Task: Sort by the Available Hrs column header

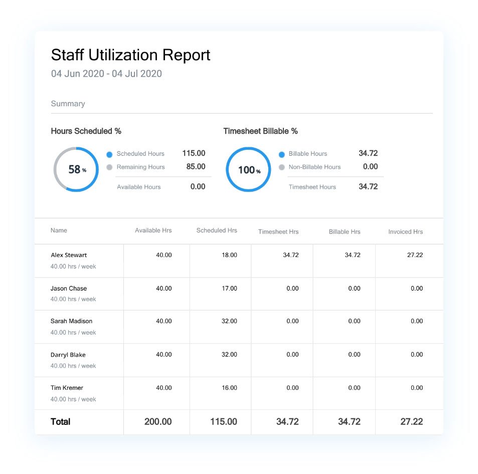Action: point(153,230)
